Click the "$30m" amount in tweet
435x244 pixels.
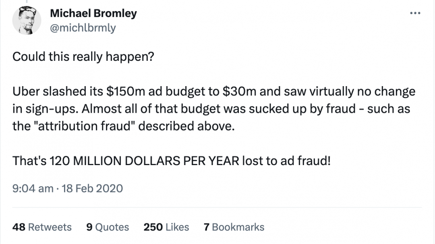239,91
